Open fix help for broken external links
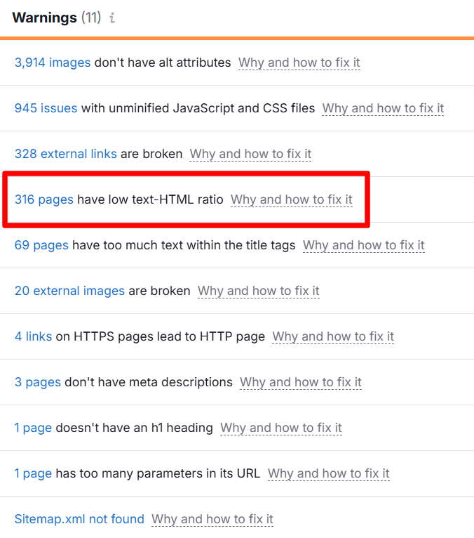474x538 pixels. pyautogui.click(x=250, y=154)
